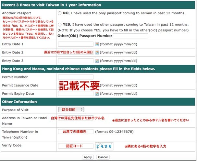Click the Permit Number input box
Image resolution: width=197 pixels, height=162 pixels.
[76, 77]
